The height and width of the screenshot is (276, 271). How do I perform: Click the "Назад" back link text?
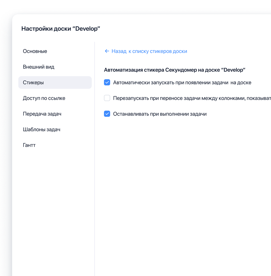pos(119,51)
